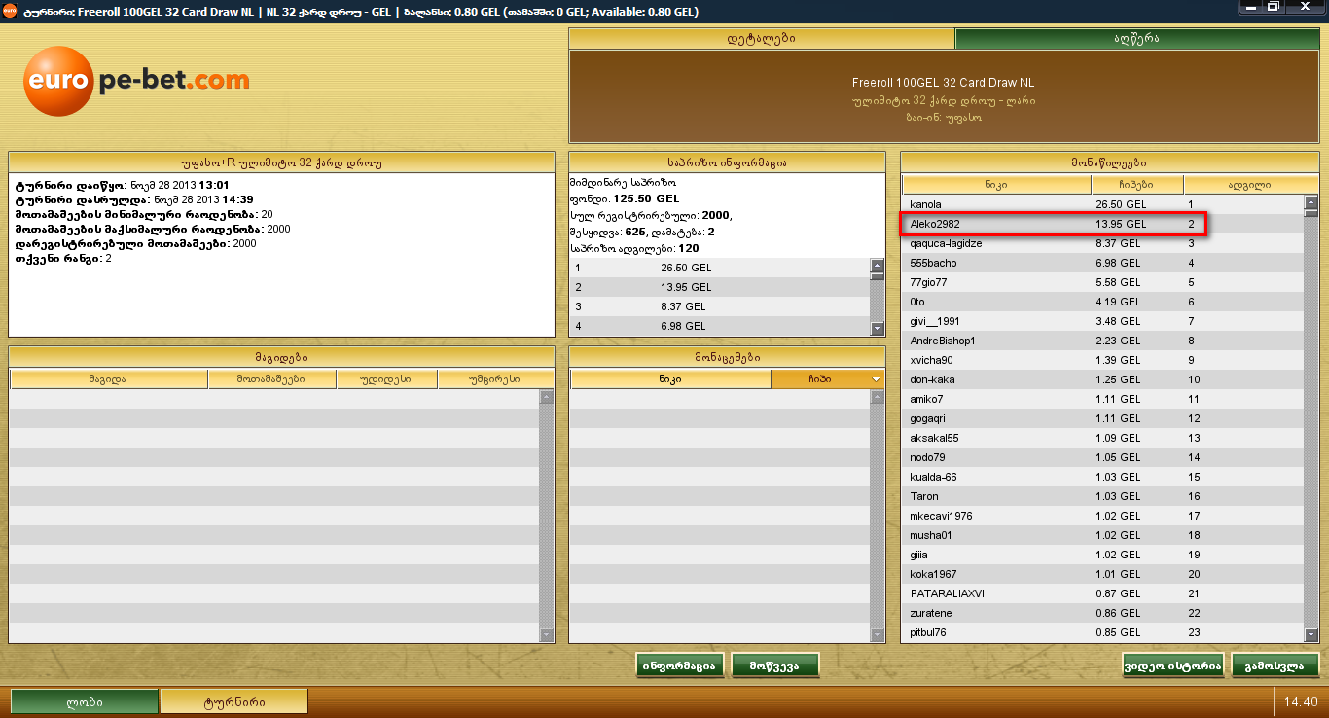Click the up arrow of the მაგიდები list scrollbar
This screenshot has width=1329, height=718.
pos(546,397)
